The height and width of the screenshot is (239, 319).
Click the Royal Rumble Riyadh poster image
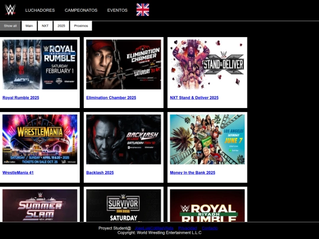(x=207, y=205)
